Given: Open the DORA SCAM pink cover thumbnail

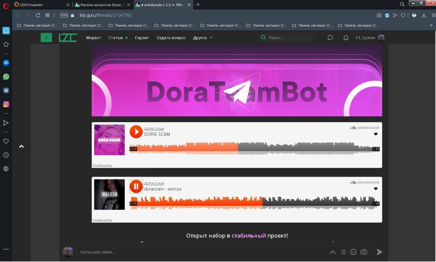Looking at the screenshot, I should click(x=109, y=140).
